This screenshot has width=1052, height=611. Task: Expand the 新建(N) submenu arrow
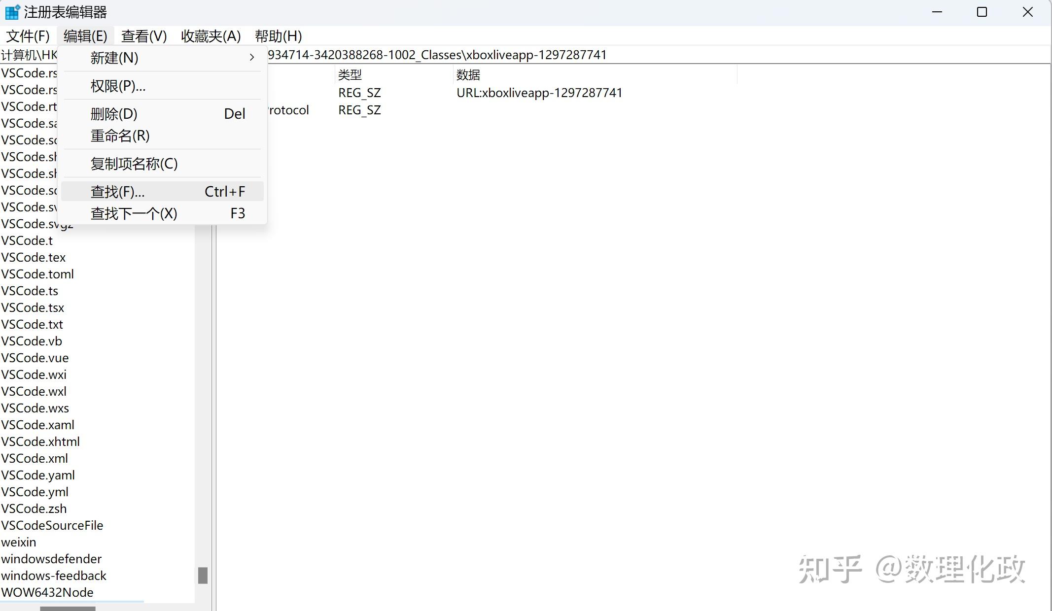coord(251,58)
